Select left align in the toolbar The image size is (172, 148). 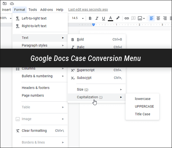151,18
